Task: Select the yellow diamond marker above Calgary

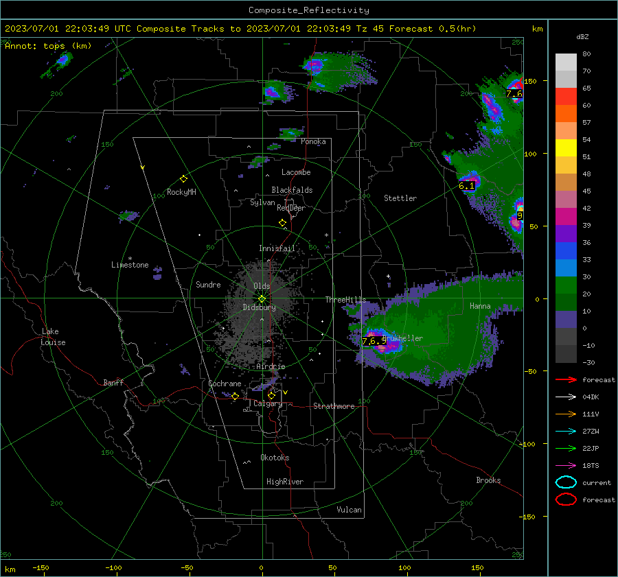Action: (x=271, y=395)
